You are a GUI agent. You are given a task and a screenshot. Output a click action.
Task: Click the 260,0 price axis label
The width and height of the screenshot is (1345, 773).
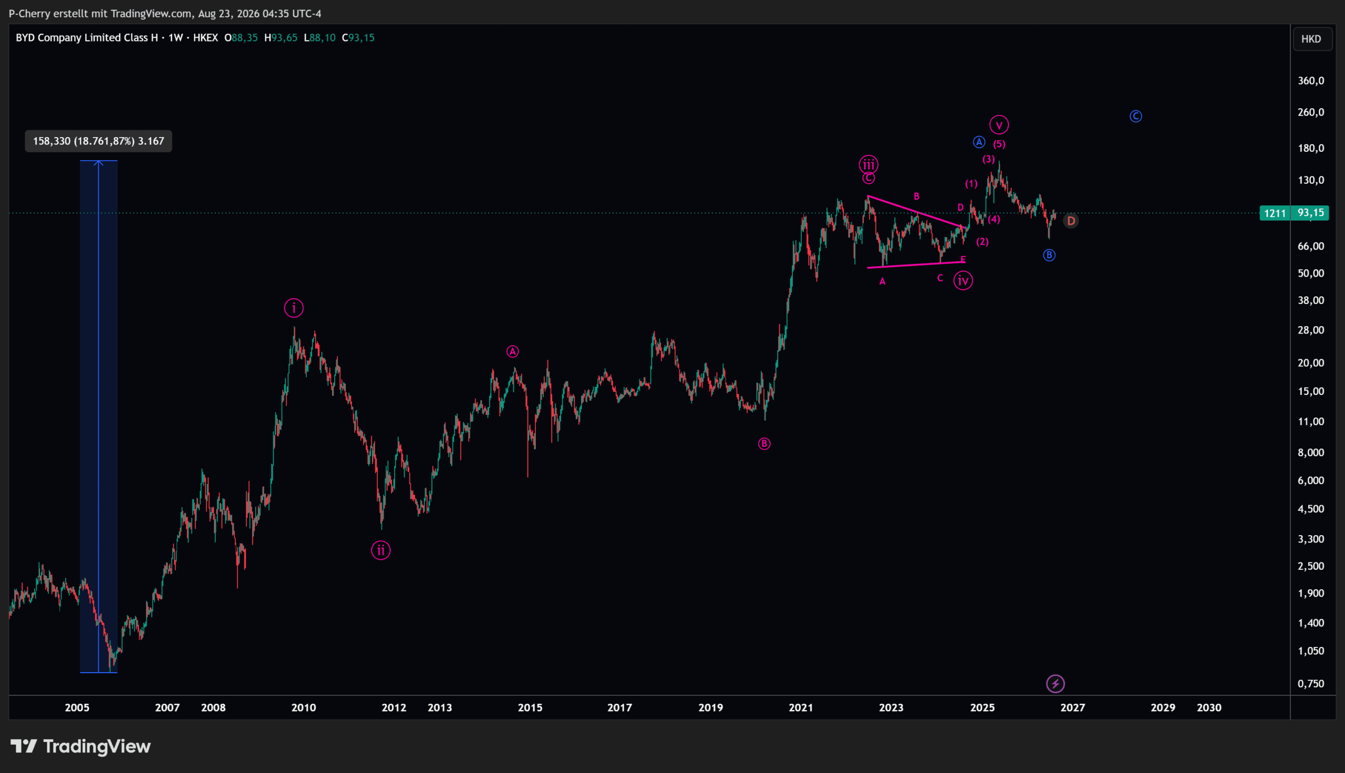coord(1311,112)
